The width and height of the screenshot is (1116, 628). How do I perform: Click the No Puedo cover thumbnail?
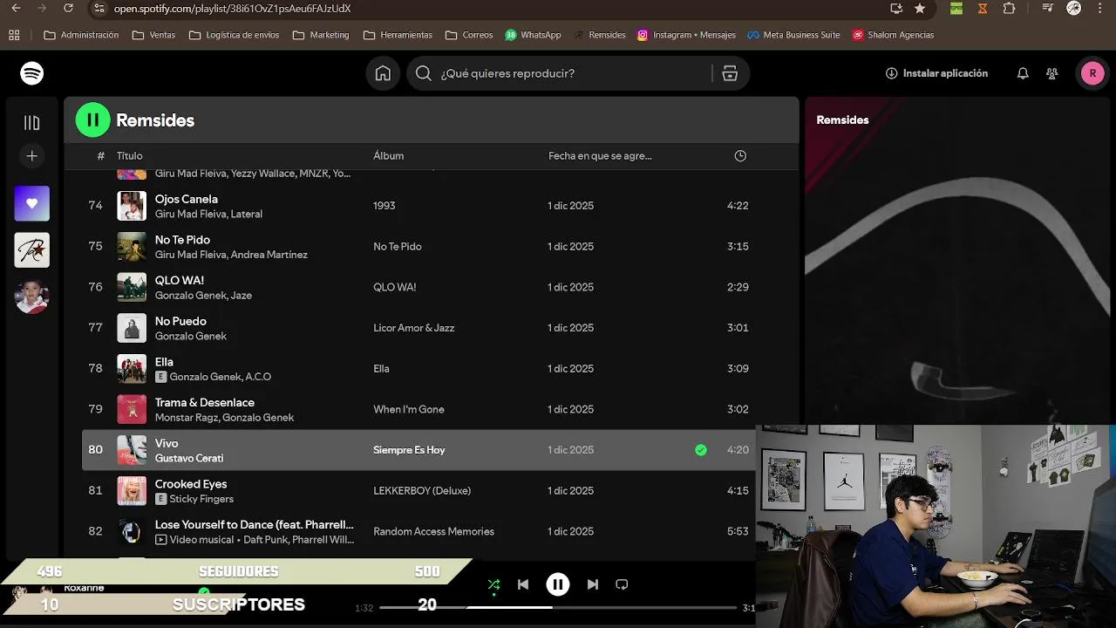click(x=132, y=328)
